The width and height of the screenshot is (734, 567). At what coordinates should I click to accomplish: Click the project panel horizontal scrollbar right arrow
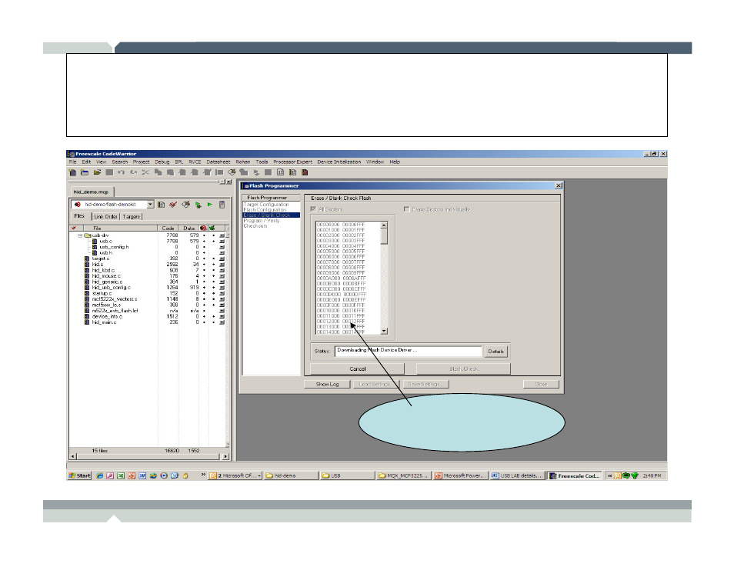tap(225, 456)
